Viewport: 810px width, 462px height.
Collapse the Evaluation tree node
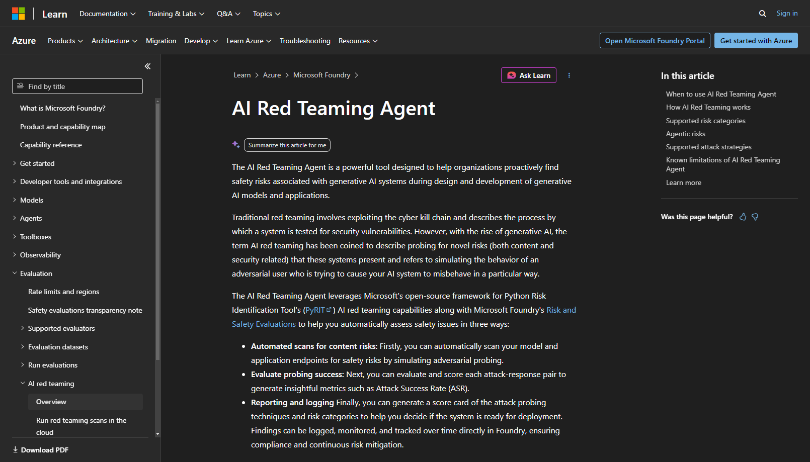(x=15, y=273)
